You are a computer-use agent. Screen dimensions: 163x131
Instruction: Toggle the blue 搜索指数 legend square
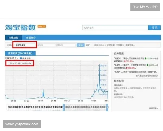click(x=21, y=58)
